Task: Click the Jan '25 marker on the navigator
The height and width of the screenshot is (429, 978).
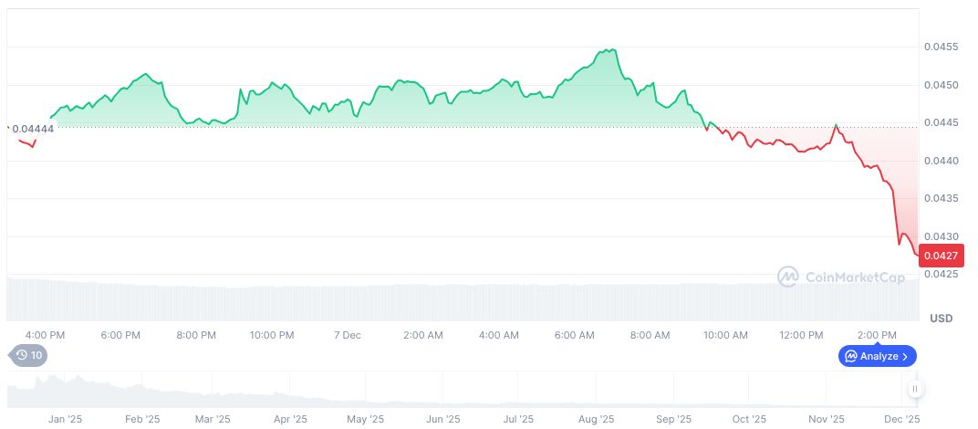Action: point(66,418)
